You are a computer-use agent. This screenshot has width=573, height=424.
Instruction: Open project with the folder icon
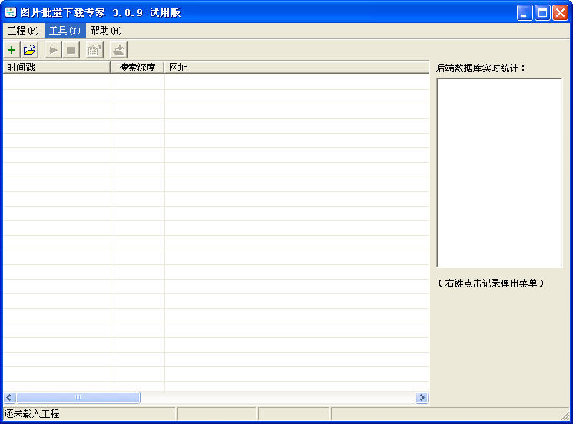pyautogui.click(x=30, y=50)
